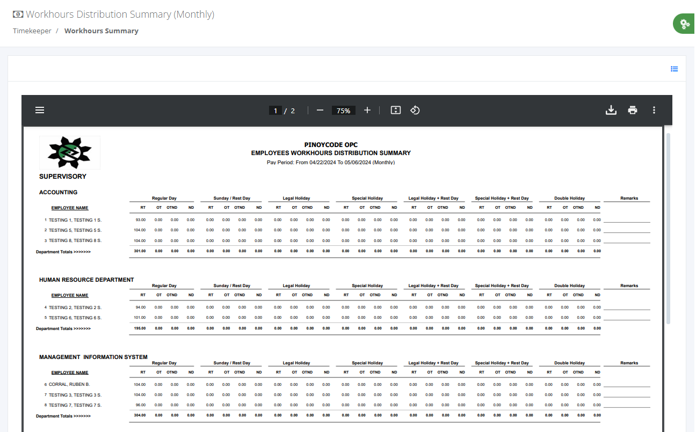The height and width of the screenshot is (432, 696).
Task: Click the PDF vertical scrollbar
Action: tap(668, 228)
